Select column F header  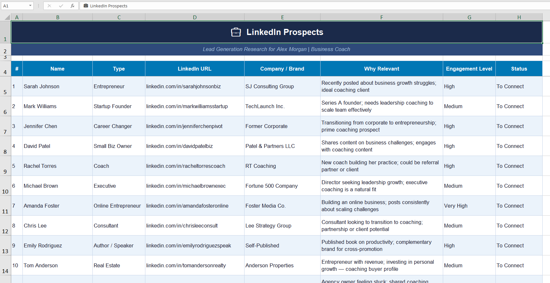point(382,17)
